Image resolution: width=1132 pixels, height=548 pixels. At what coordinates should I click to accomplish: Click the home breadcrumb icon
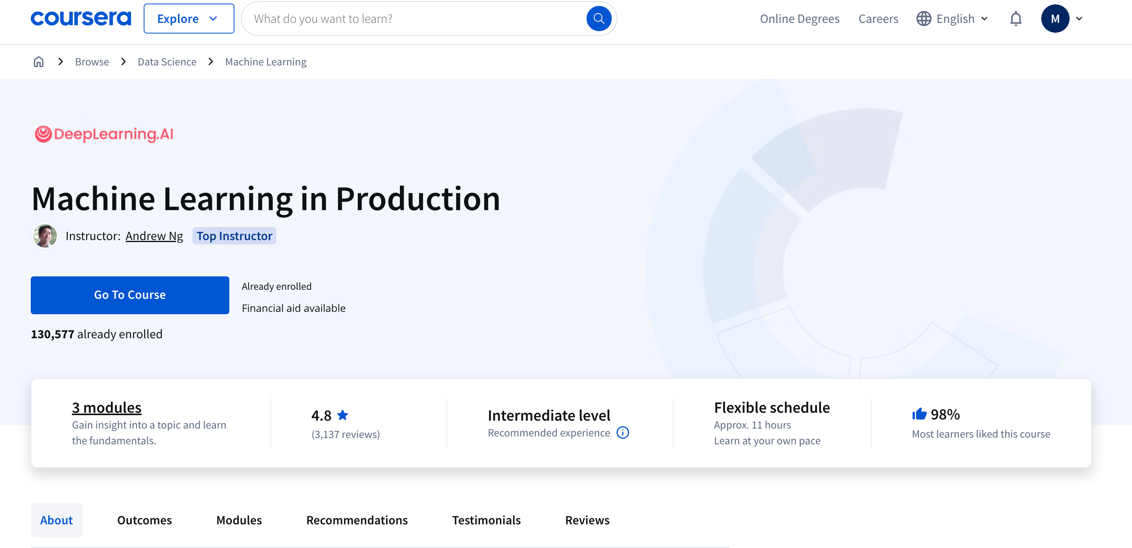[39, 62]
